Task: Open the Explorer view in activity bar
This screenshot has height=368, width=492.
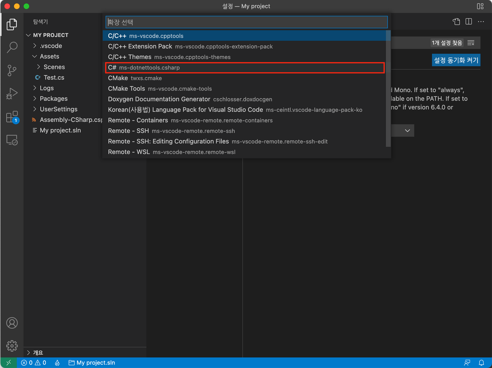Action: pyautogui.click(x=12, y=24)
